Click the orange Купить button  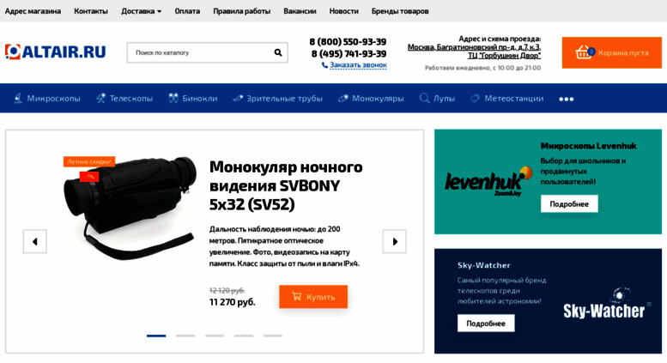[313, 297]
